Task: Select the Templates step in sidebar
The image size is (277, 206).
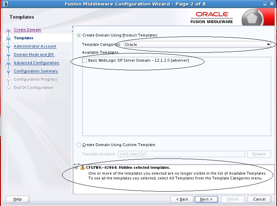Action: pyautogui.click(x=23, y=38)
